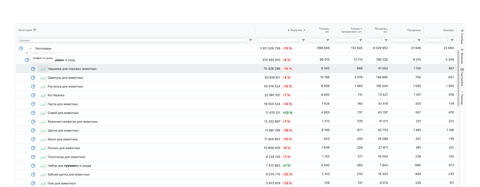Open filter icon next to Выручка filter box
480x187 pixels.
(303, 40)
